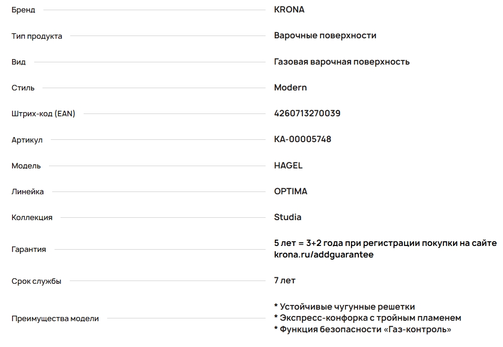This screenshot has width=503, height=347.
Task: Select the "Варочные поверхности" product type value
Action: 325,36
